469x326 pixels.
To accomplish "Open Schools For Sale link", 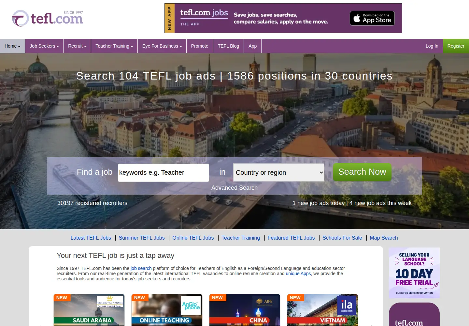I will (x=342, y=238).
